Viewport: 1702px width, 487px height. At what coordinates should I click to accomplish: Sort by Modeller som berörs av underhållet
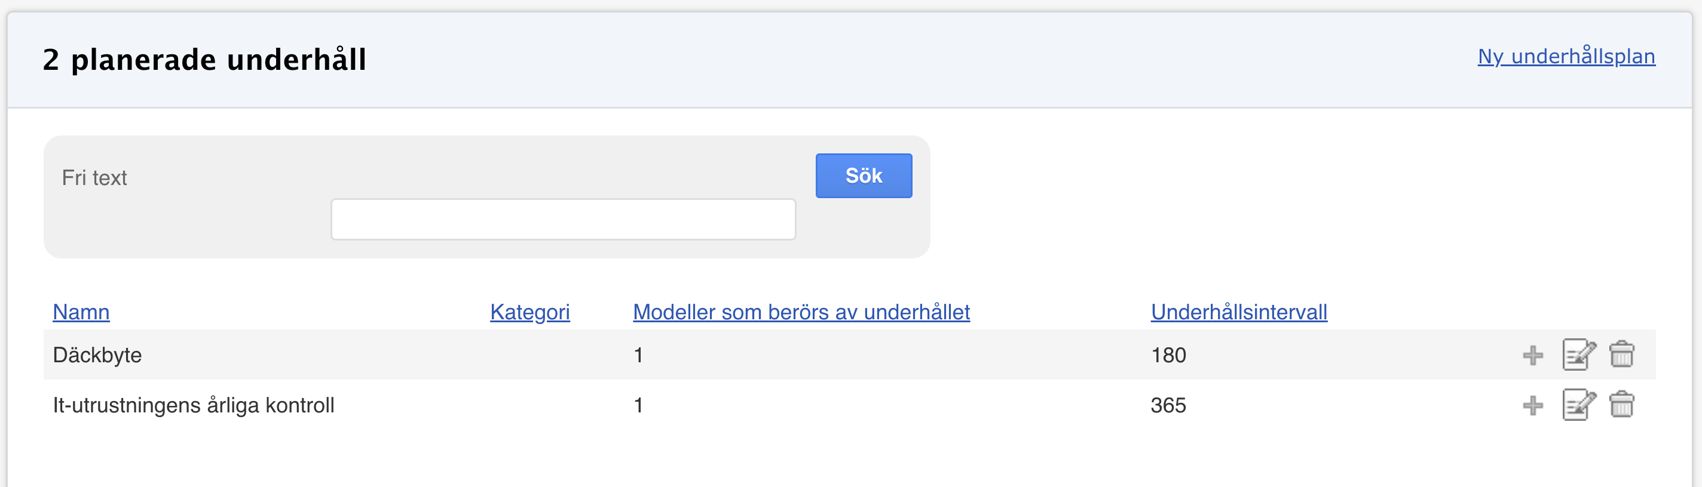801,312
